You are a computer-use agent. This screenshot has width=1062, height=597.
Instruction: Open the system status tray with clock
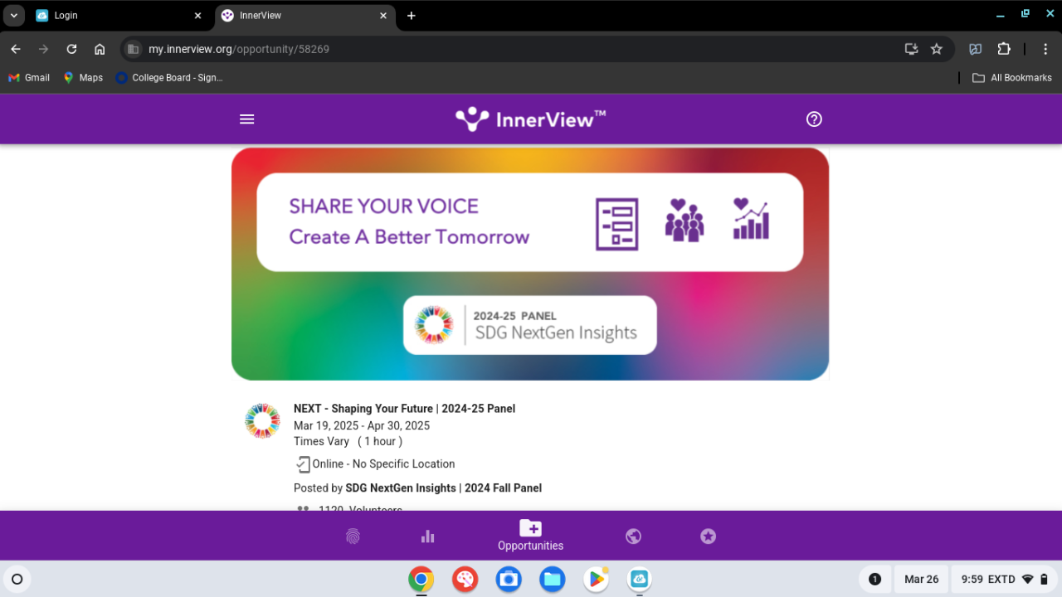click(1004, 579)
